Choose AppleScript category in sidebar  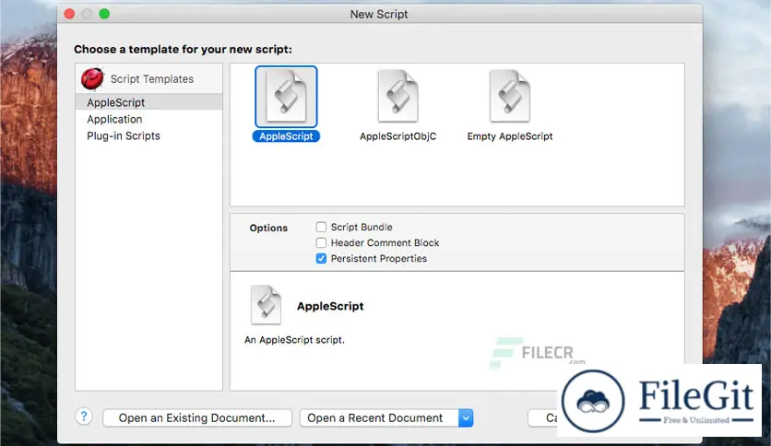point(149,102)
